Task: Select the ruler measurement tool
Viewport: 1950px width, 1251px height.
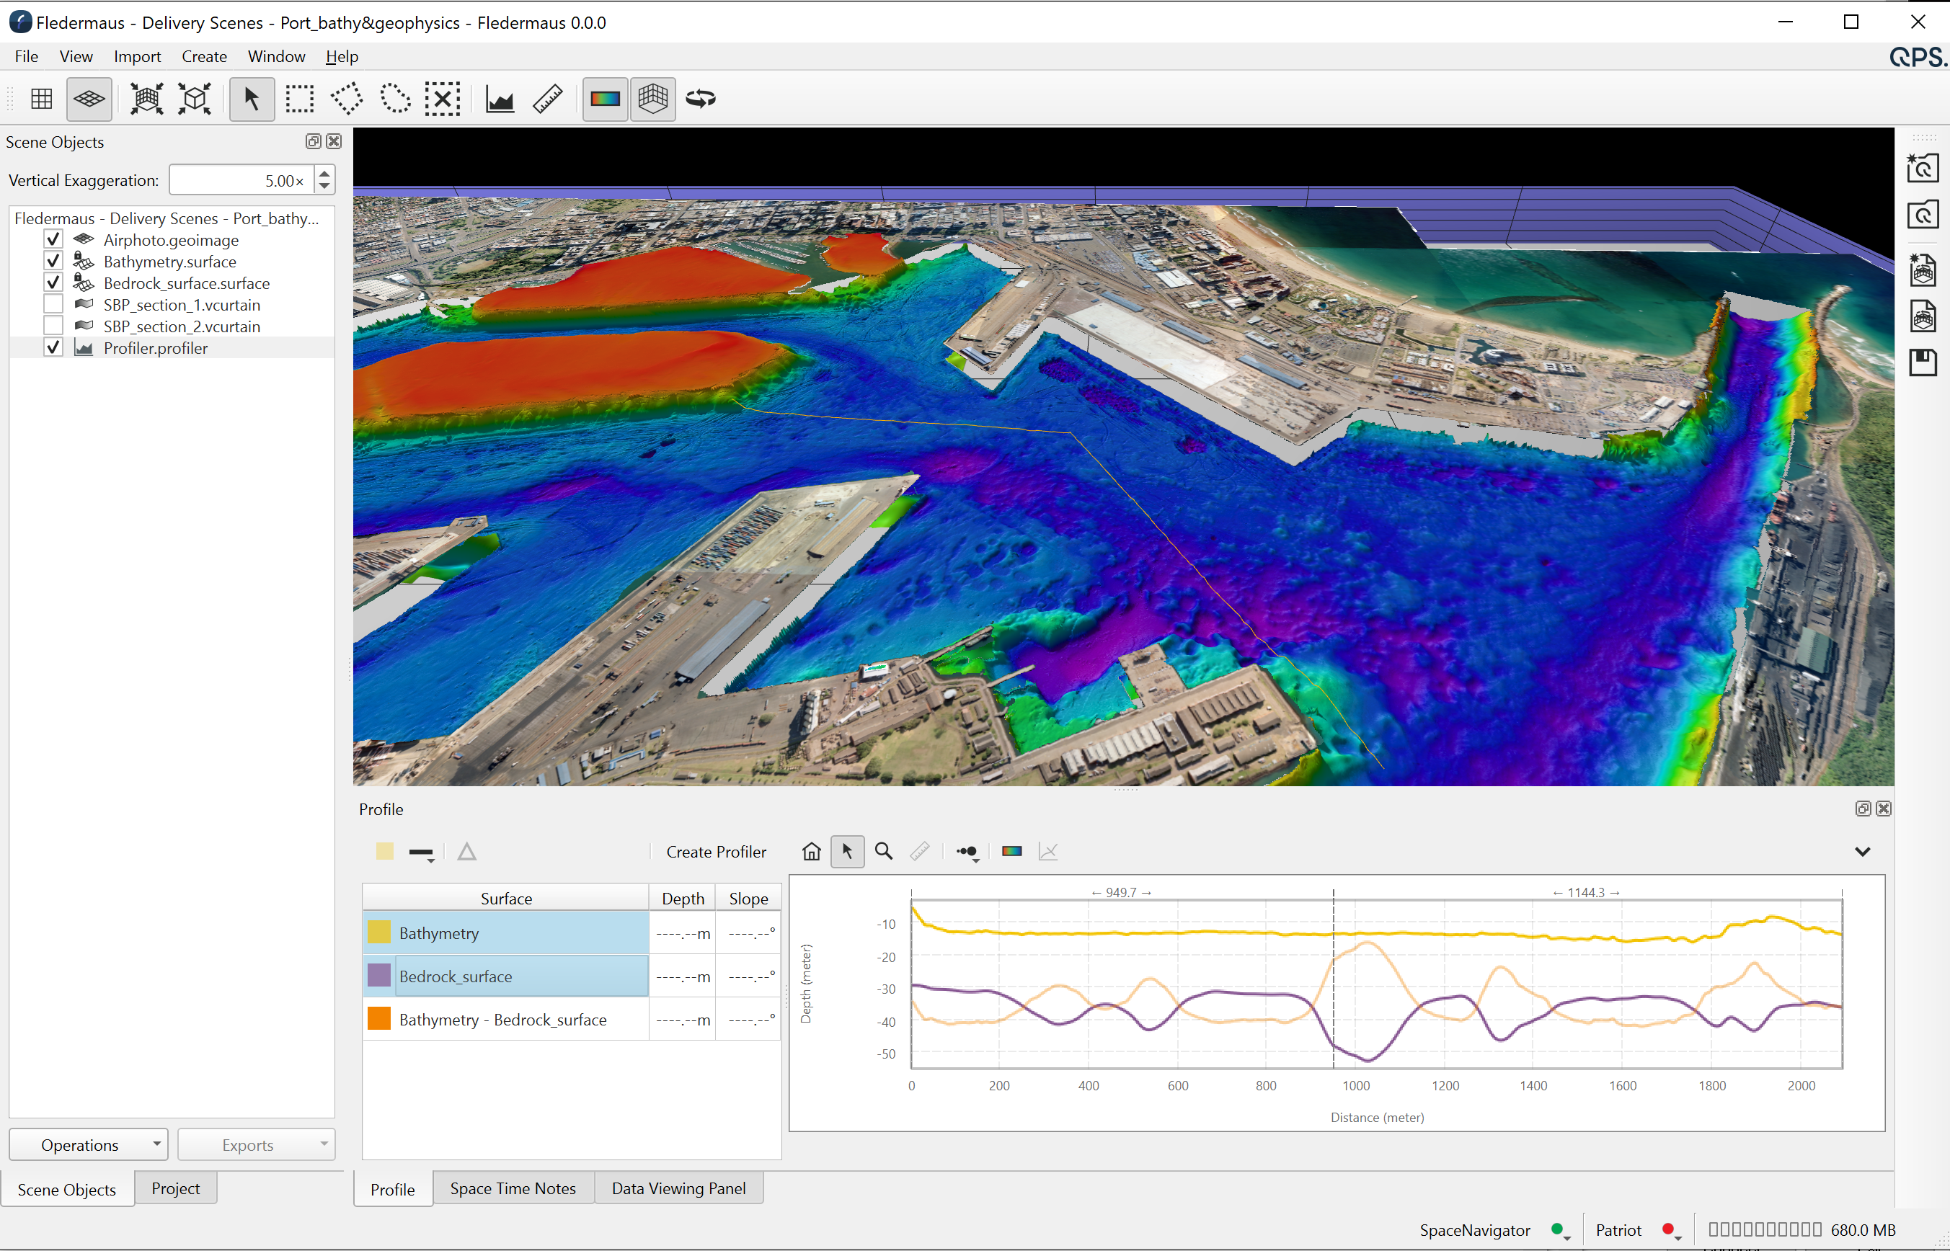Action: click(548, 99)
